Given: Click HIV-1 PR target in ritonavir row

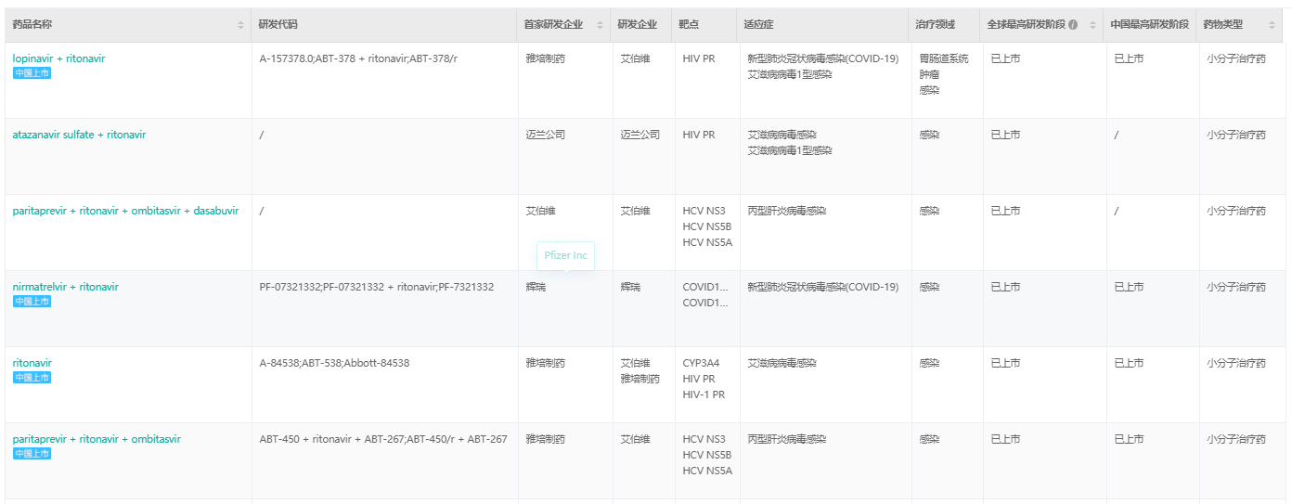Looking at the screenshot, I should (x=704, y=394).
